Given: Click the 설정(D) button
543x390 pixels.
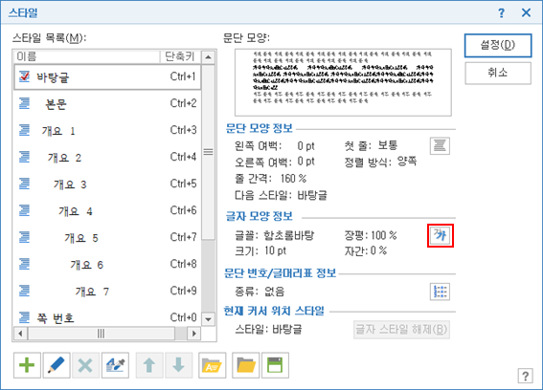Looking at the screenshot, I should click(x=498, y=45).
